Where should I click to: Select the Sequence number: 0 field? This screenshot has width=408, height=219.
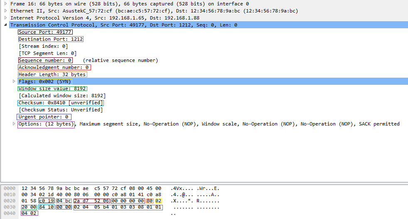[45, 60]
